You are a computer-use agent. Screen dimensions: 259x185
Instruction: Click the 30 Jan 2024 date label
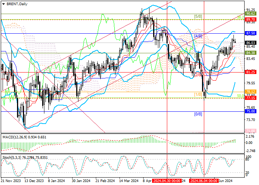[81, 181]
